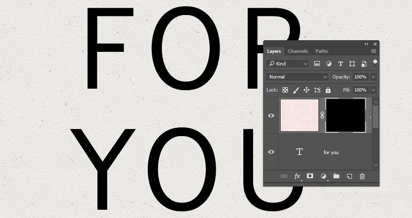Filter for adjustment layers
The image size is (412, 218).
click(329, 63)
